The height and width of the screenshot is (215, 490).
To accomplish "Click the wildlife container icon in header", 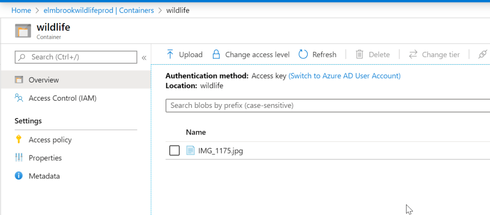I will coord(23,31).
